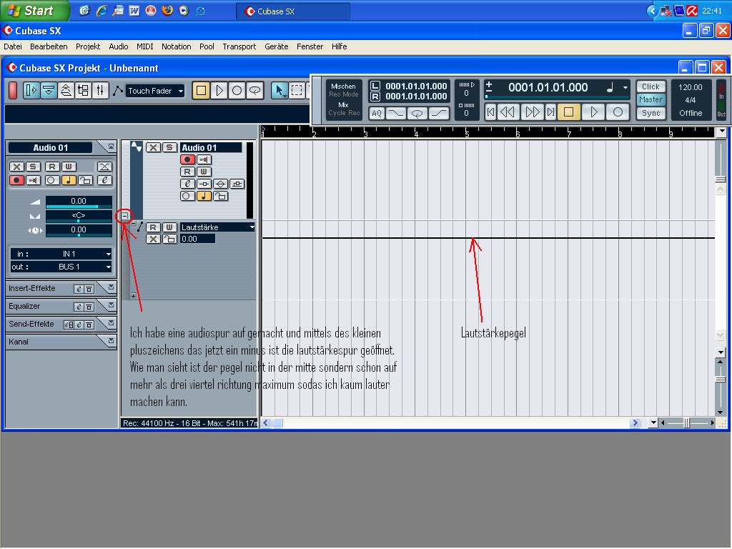Click the Inspector volume slider
The width and height of the screenshot is (732, 549).
(79, 202)
